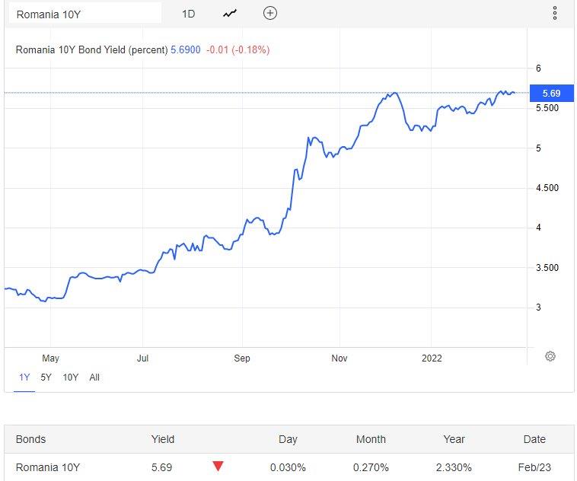Click the line chart type icon

coord(230,13)
